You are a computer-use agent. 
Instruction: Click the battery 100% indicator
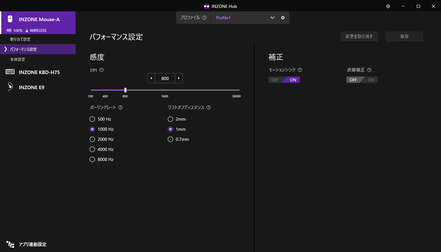(x=14, y=31)
